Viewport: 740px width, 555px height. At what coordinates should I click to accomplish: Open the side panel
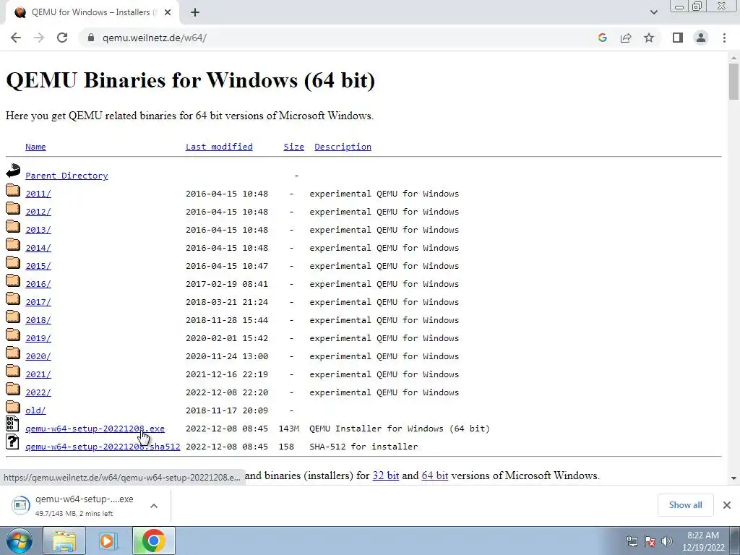(678, 38)
